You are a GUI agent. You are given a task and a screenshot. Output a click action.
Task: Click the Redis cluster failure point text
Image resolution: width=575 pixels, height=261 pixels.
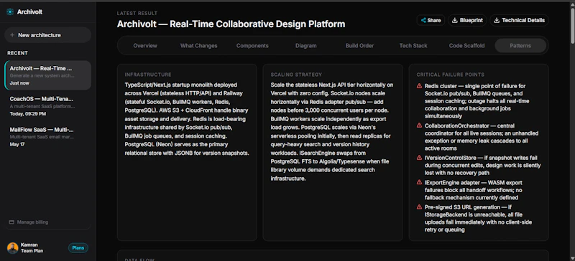coord(477,101)
